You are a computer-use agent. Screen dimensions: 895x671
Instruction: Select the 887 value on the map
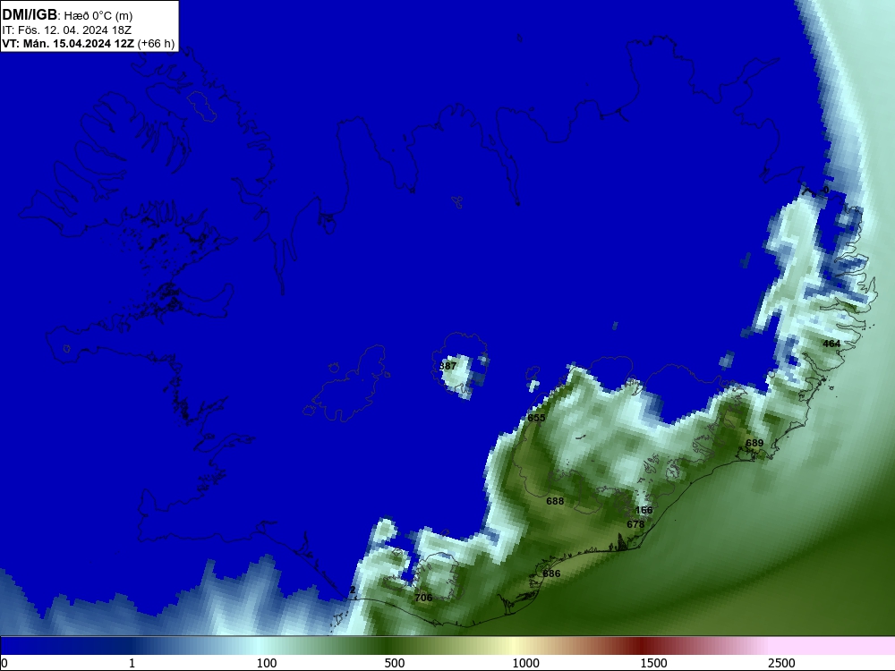coord(448,366)
